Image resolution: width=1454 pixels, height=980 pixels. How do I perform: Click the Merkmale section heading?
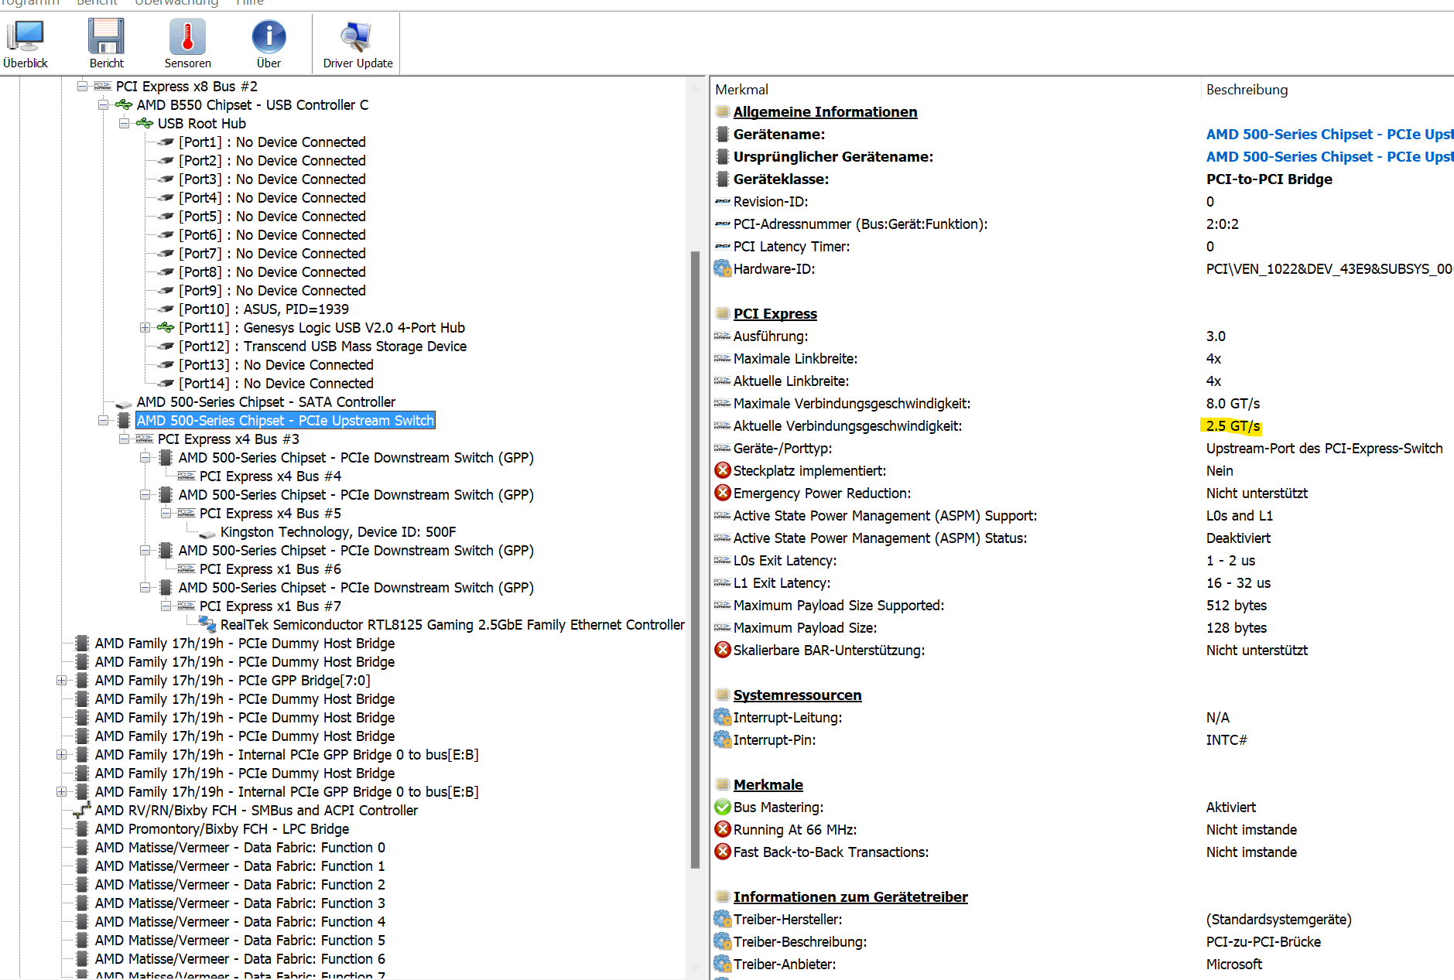point(768,784)
